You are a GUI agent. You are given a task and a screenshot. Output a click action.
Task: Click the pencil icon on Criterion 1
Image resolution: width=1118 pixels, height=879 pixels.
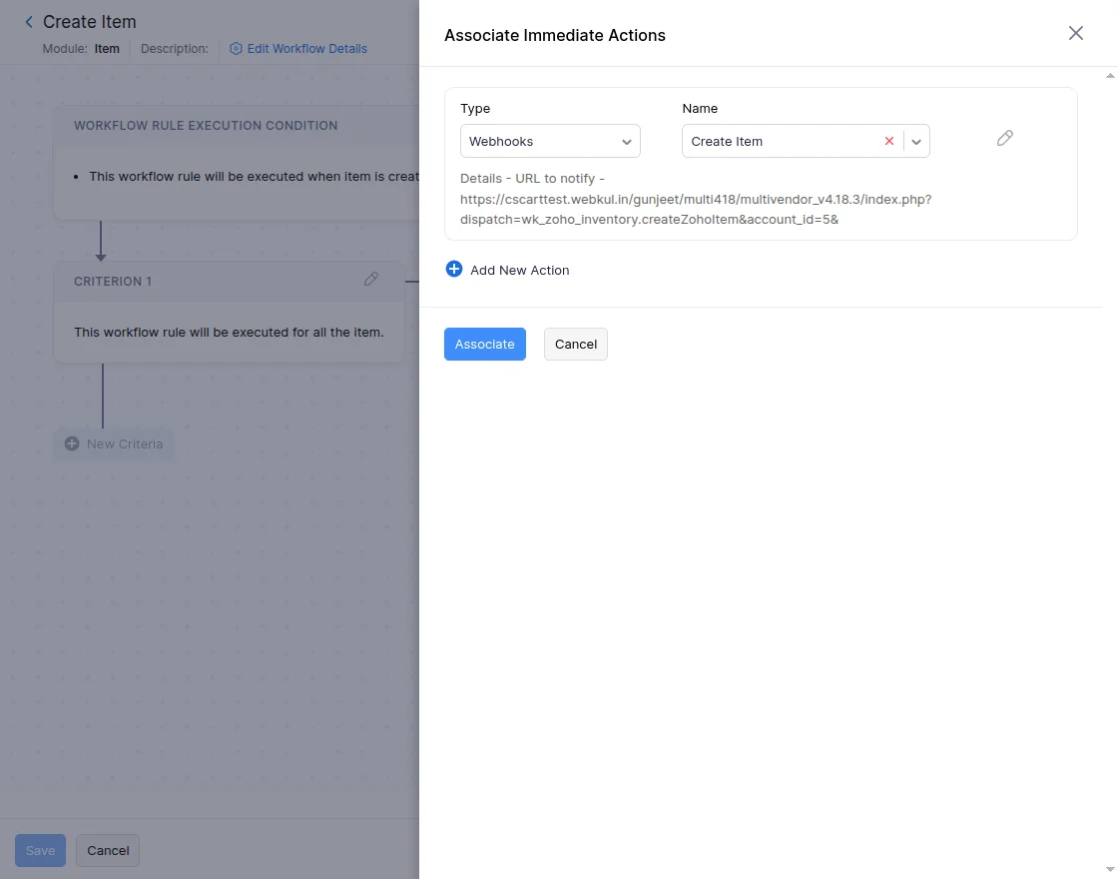pos(371,280)
